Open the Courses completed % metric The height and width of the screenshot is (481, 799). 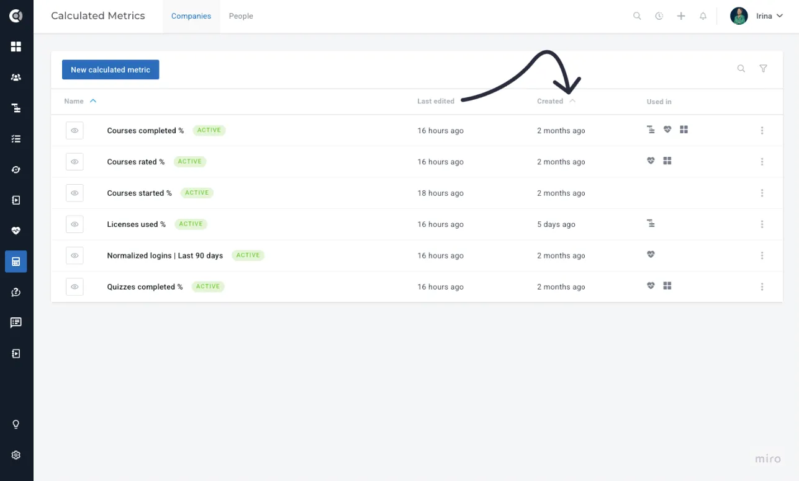[x=145, y=131]
